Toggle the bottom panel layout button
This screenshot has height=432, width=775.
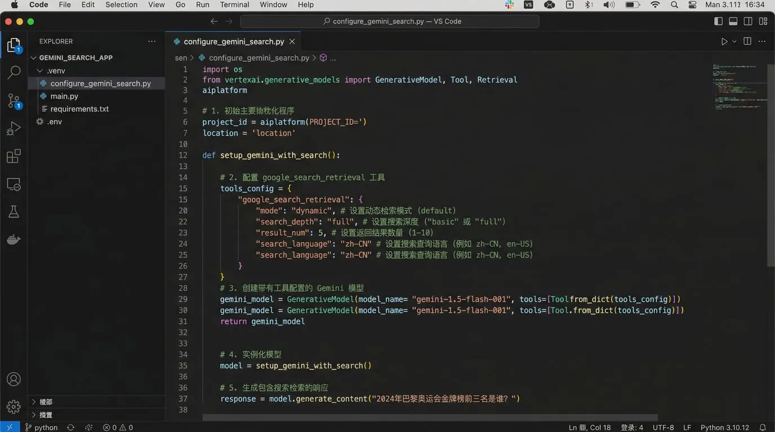coord(733,21)
